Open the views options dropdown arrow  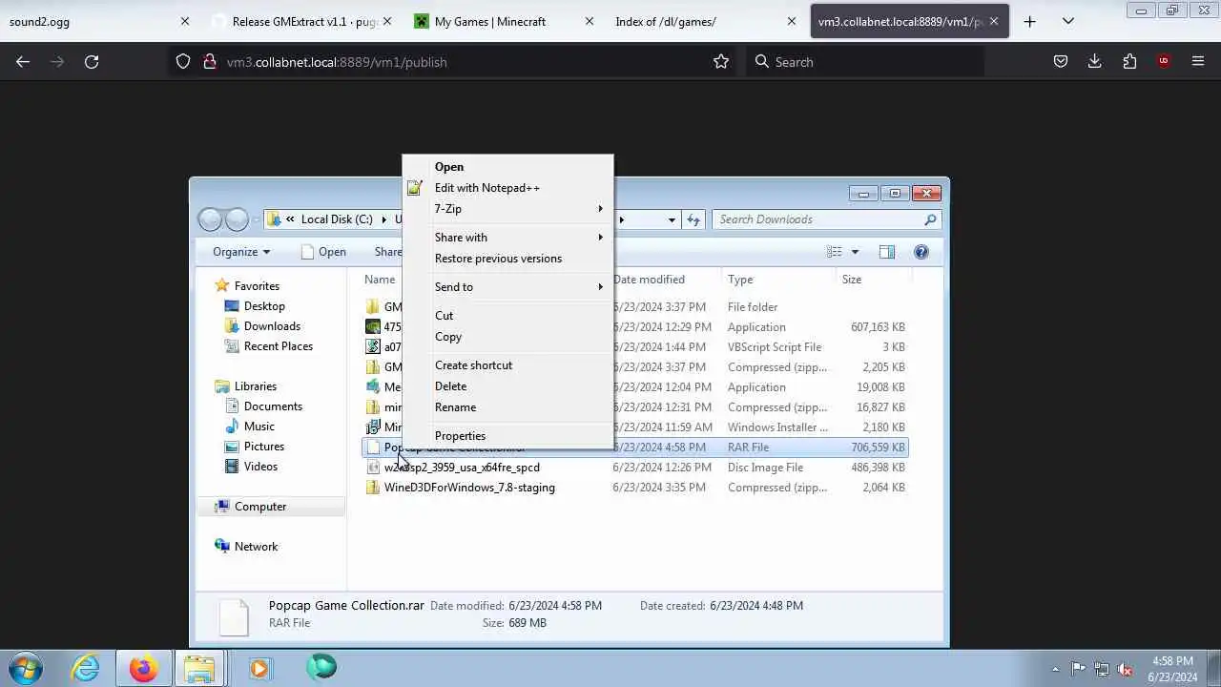pyautogui.click(x=855, y=252)
